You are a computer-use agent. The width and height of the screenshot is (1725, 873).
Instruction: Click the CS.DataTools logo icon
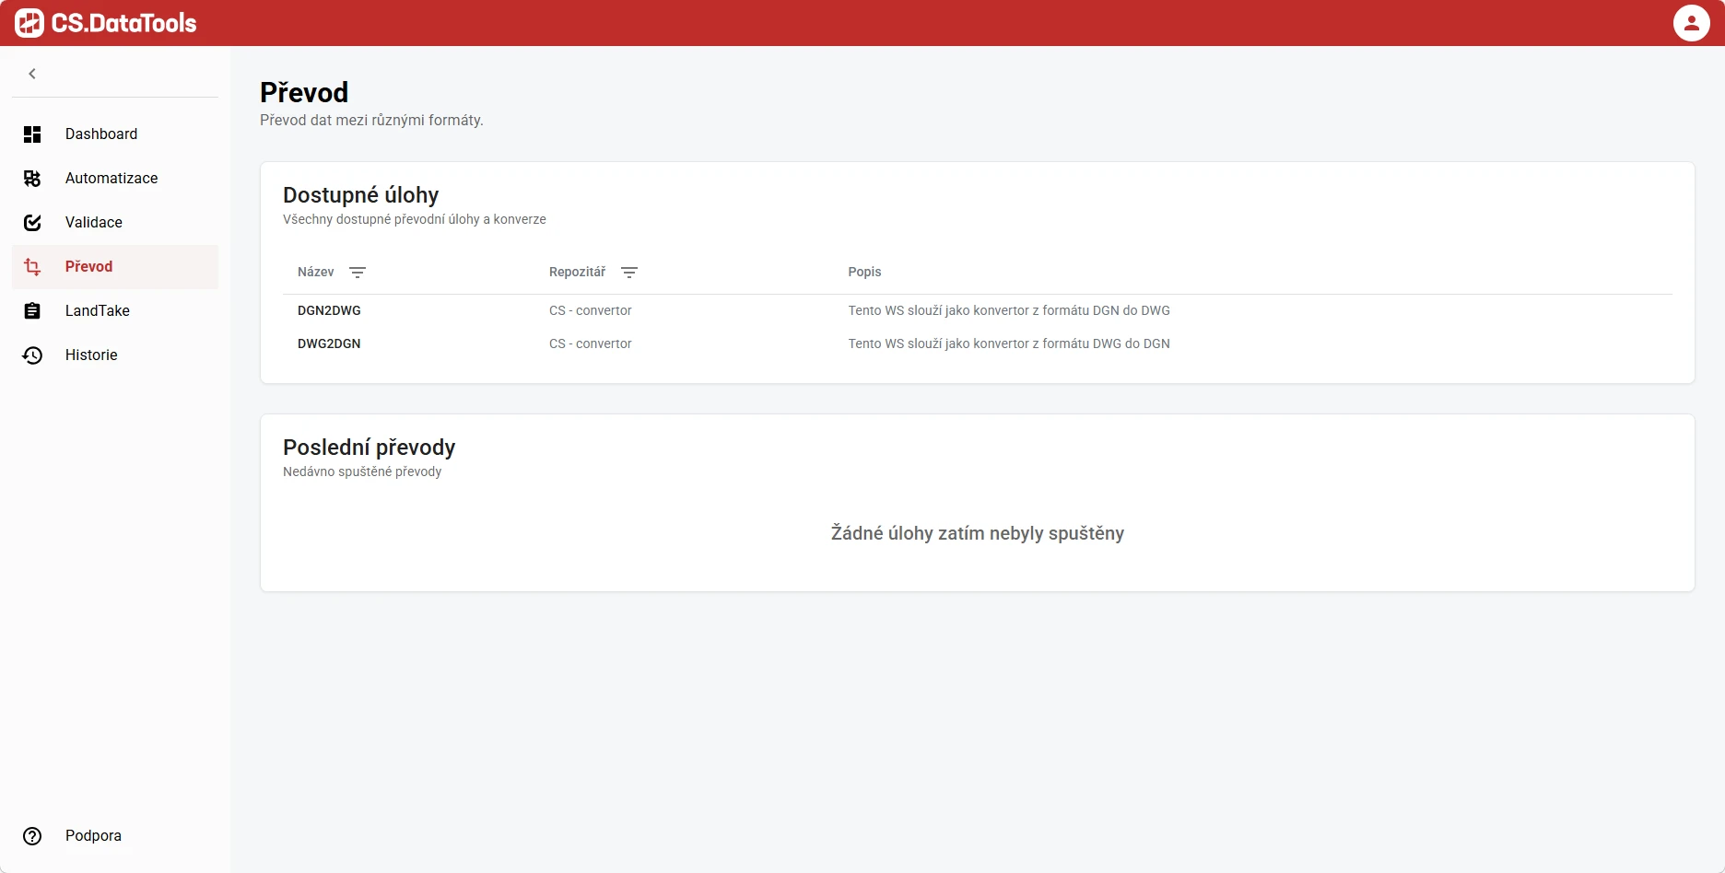click(29, 23)
